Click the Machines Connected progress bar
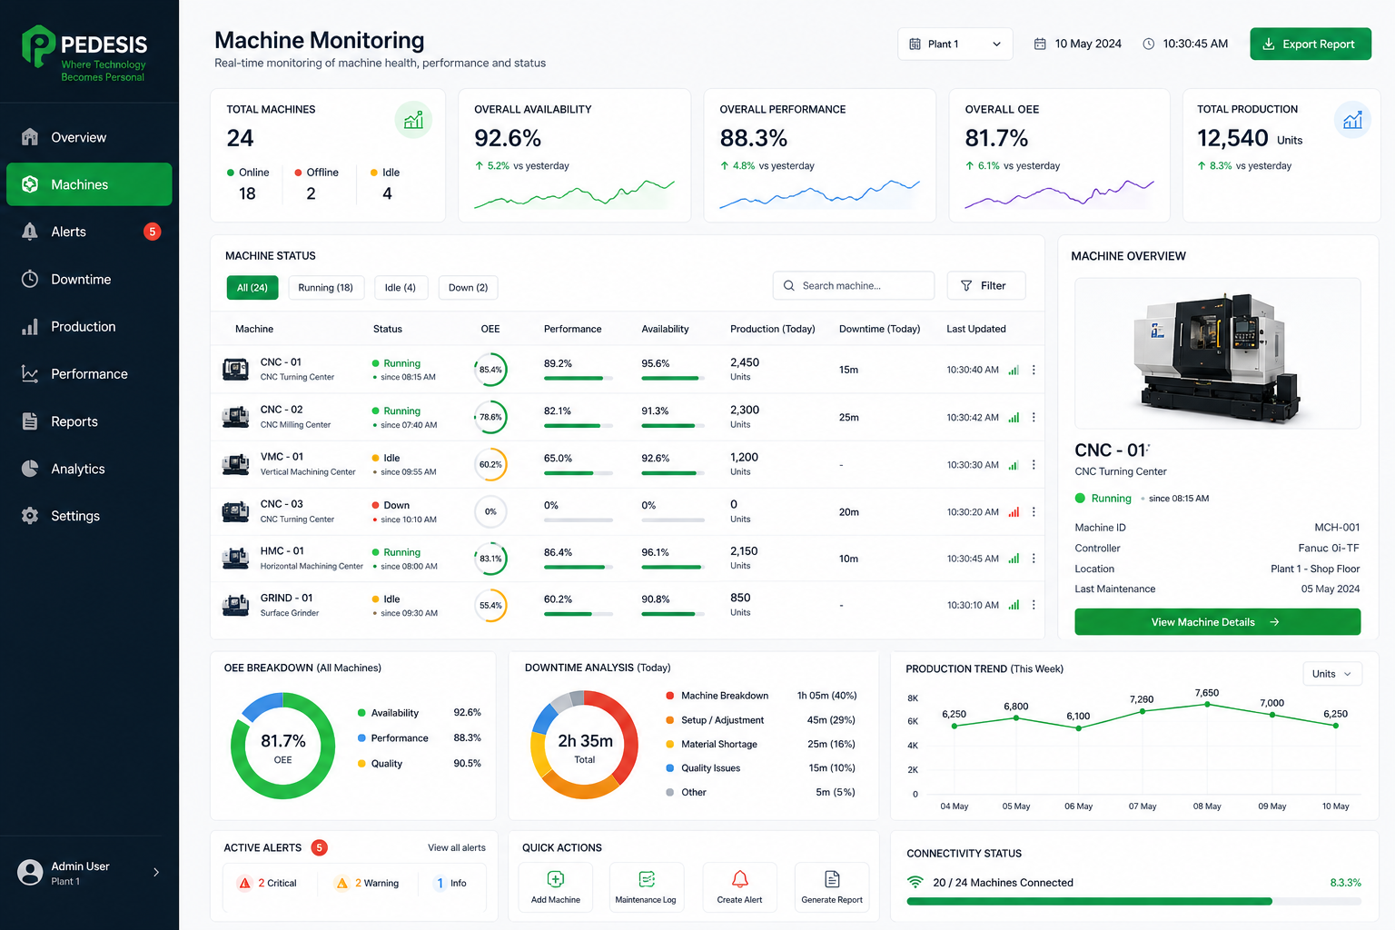This screenshot has width=1395, height=930. [x=1133, y=902]
